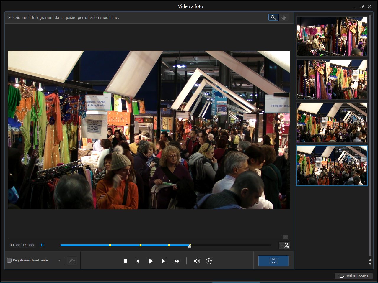378x283 pixels.
Task: Expand the TrueTheater settings arrow
Action: pyautogui.click(x=59, y=261)
